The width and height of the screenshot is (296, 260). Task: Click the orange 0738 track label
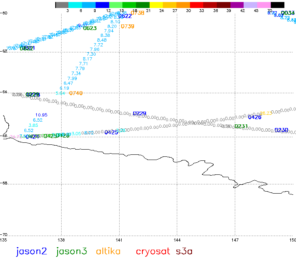pyautogui.click(x=138, y=13)
